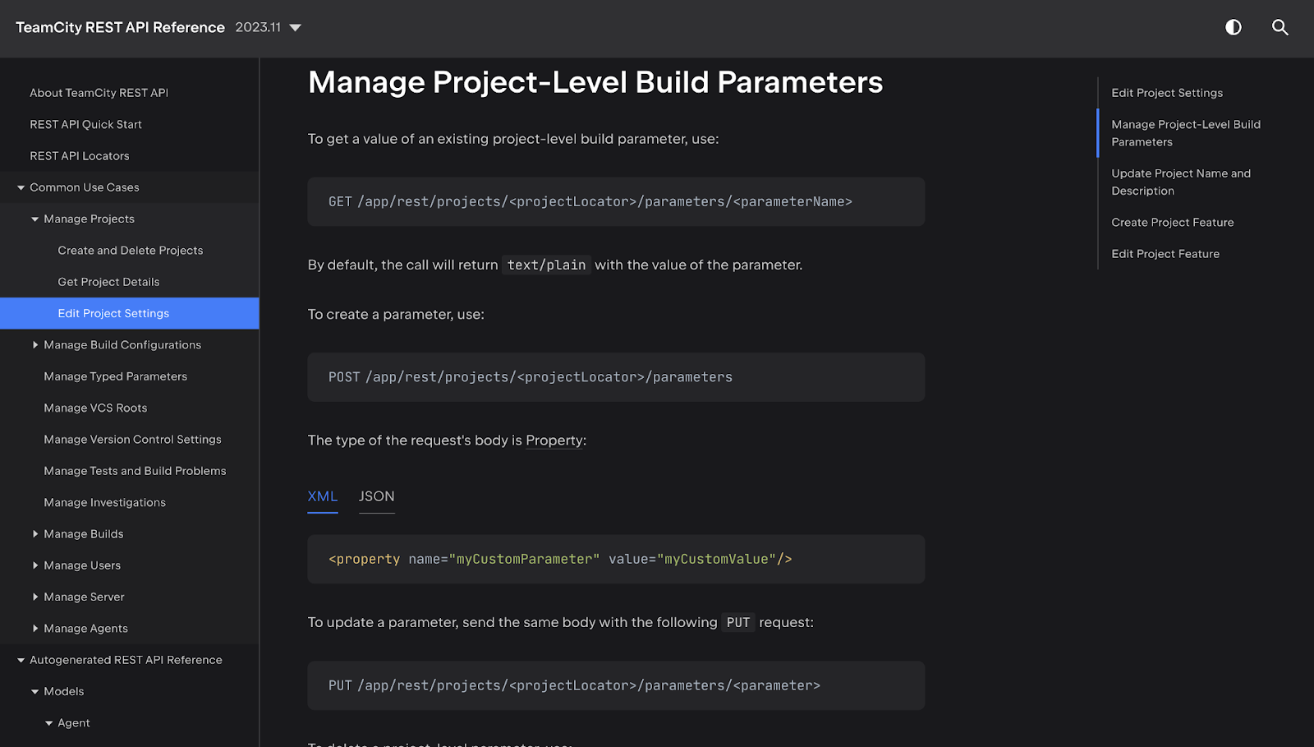Open REST API Quick Start page
1314x747 pixels.
pyautogui.click(x=85, y=124)
